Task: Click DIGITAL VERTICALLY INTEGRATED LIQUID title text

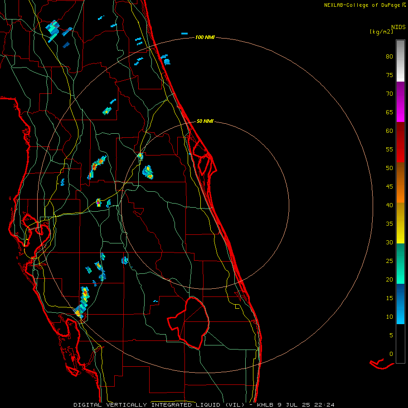Action: tap(147, 405)
